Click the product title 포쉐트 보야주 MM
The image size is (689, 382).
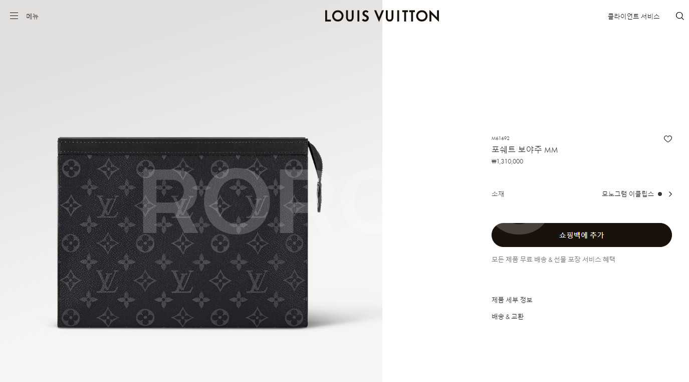click(x=525, y=150)
